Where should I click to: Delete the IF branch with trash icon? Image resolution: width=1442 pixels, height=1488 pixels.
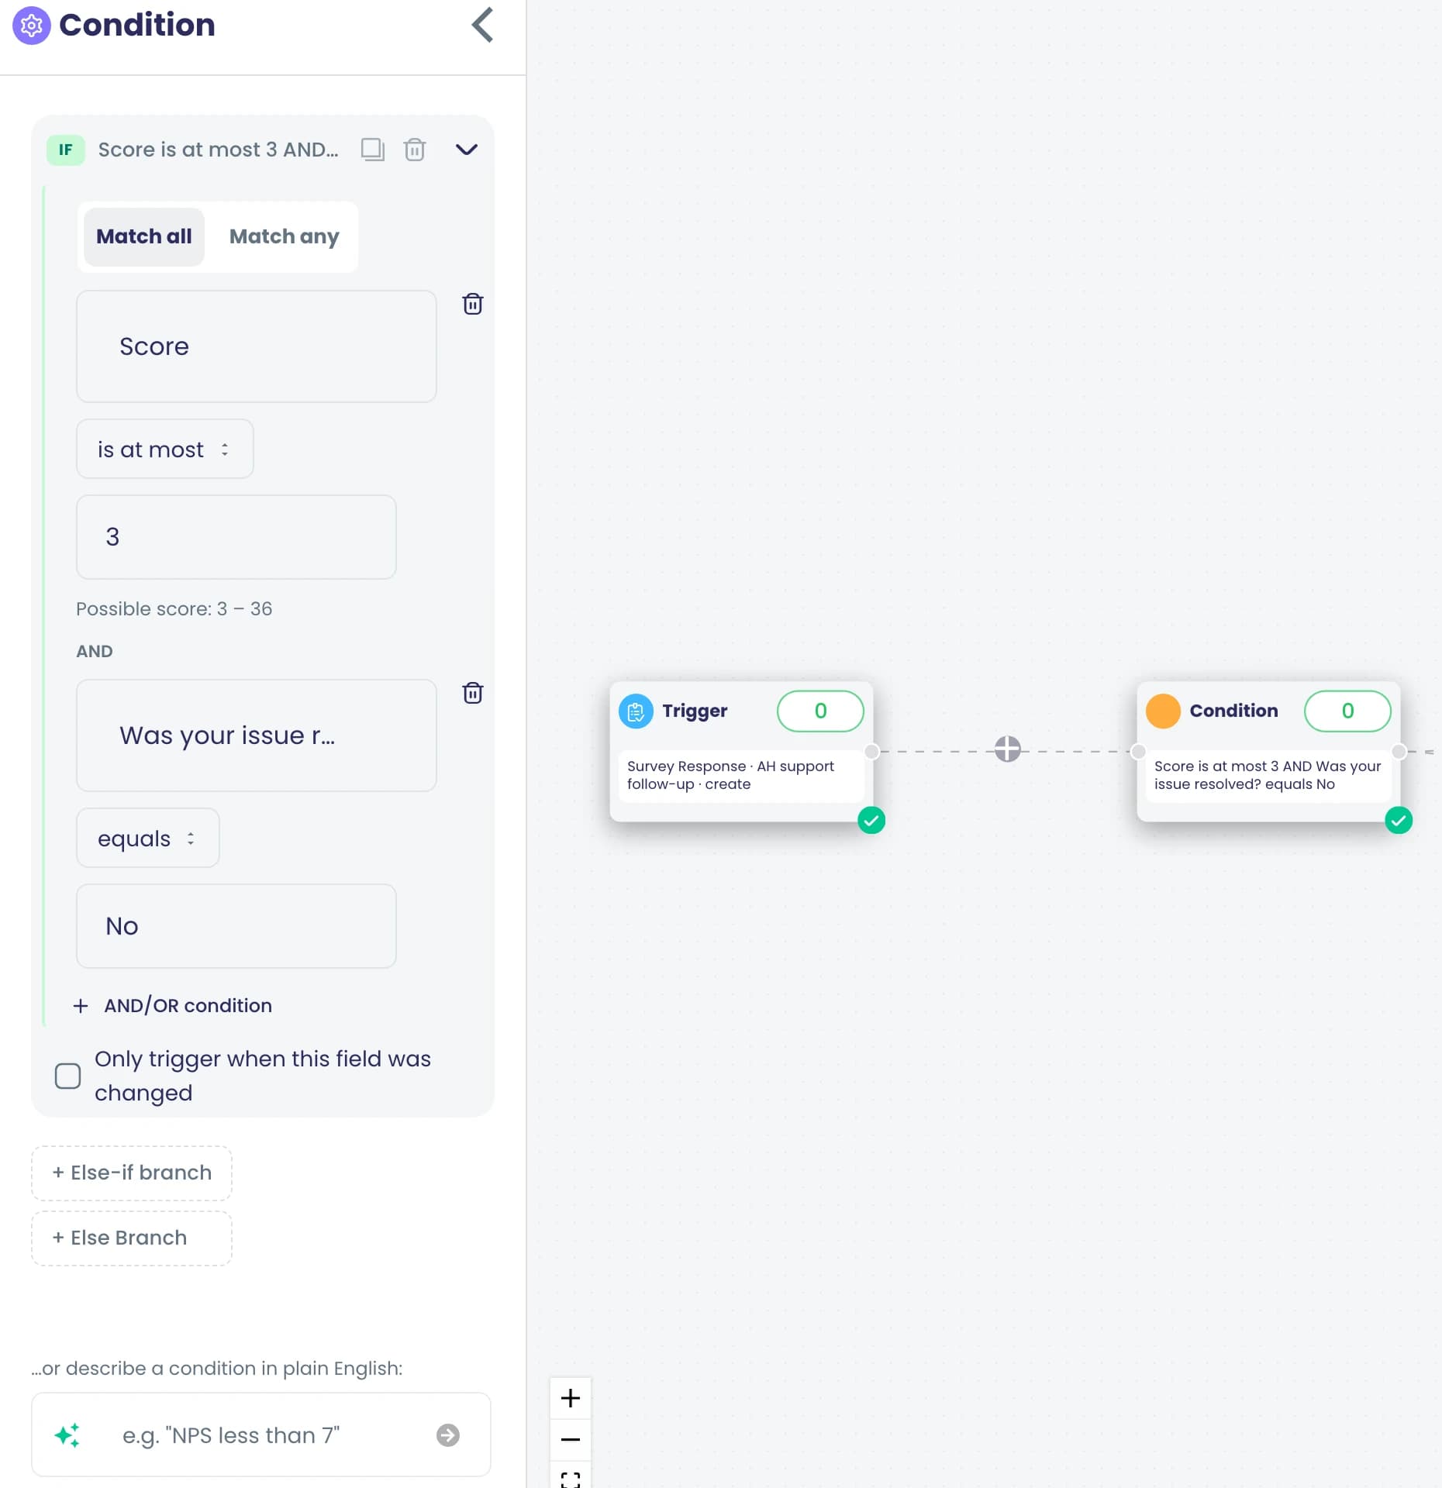(415, 149)
